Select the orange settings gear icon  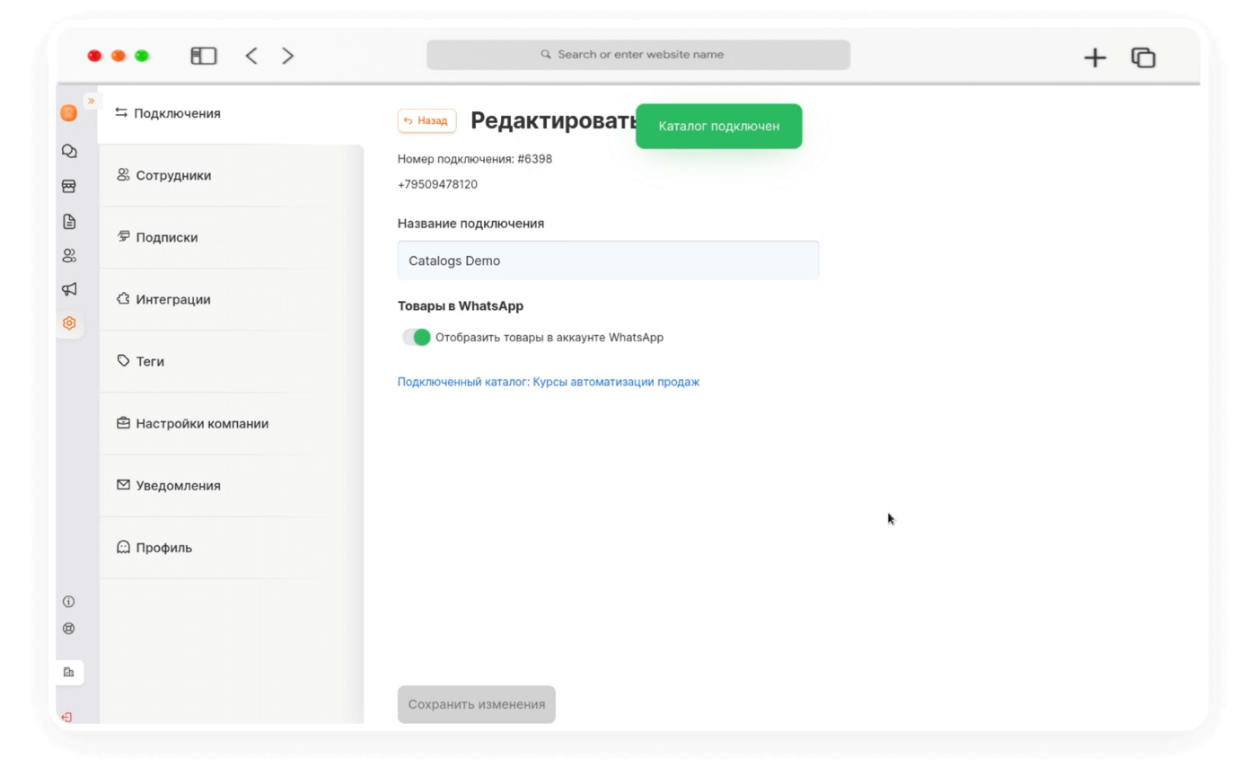[69, 323]
